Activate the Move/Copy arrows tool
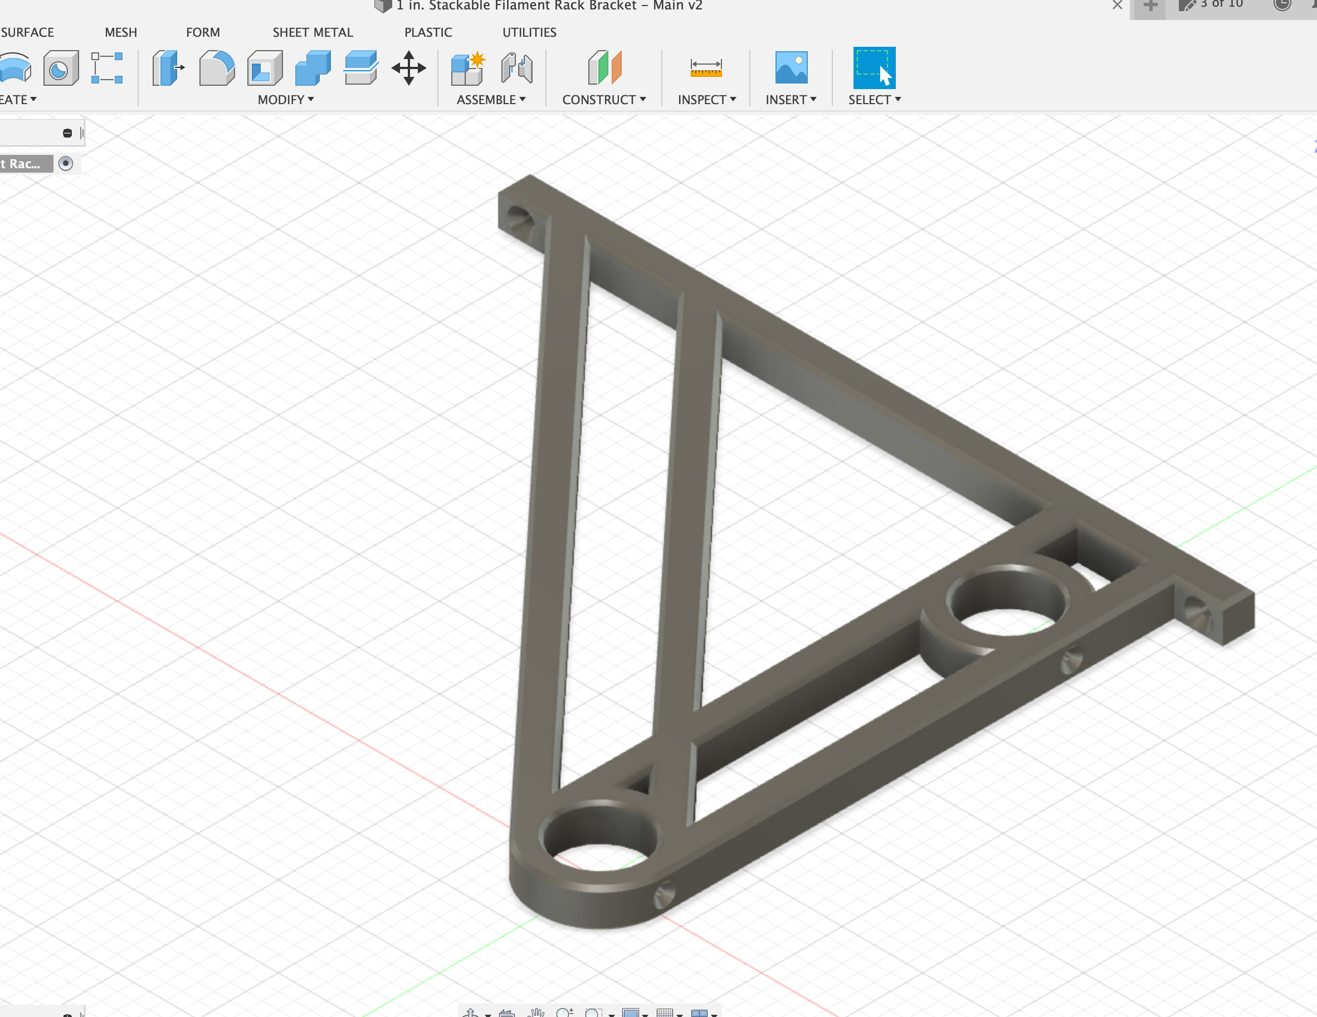1317x1017 pixels. (409, 67)
